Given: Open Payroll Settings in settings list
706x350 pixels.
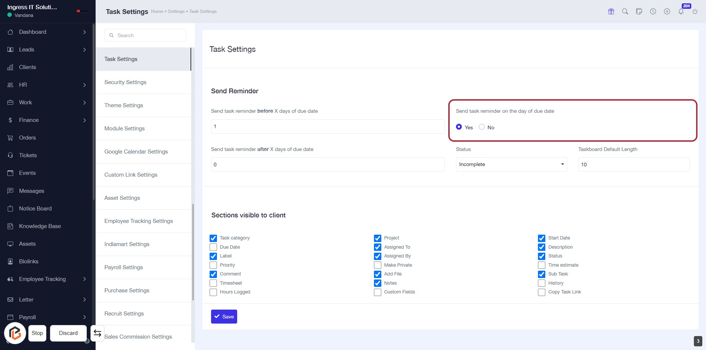Looking at the screenshot, I should tap(124, 267).
